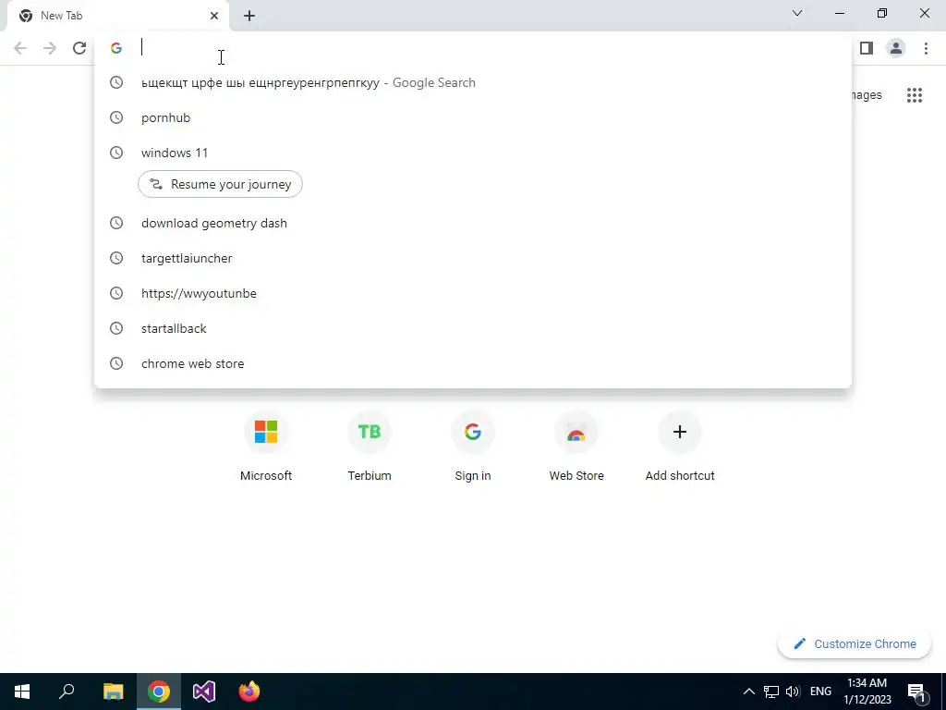This screenshot has width=946, height=710.
Task: Open the tab search chevron
Action: pos(797,13)
